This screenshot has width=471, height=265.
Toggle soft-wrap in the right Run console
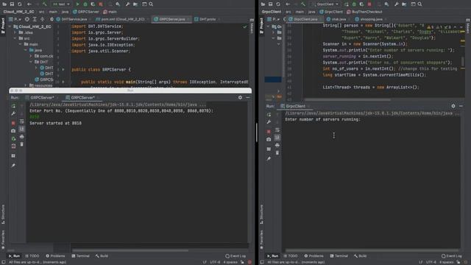coord(277,130)
